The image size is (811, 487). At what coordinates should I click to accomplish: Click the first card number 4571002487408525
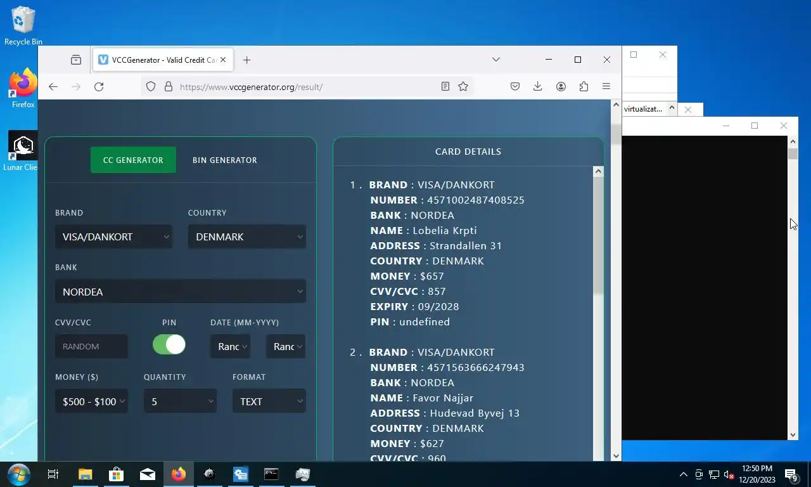pos(476,200)
